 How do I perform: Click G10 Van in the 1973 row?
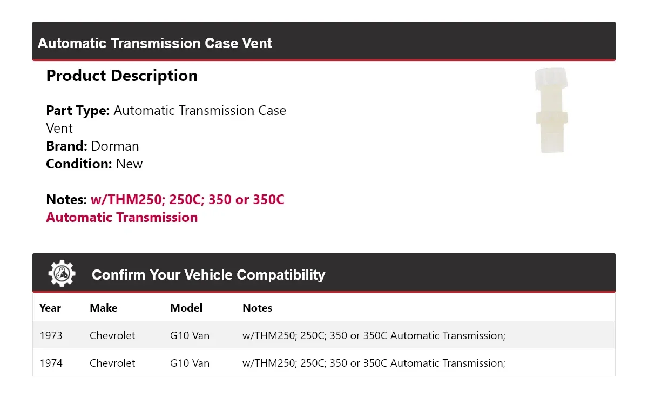(x=190, y=335)
